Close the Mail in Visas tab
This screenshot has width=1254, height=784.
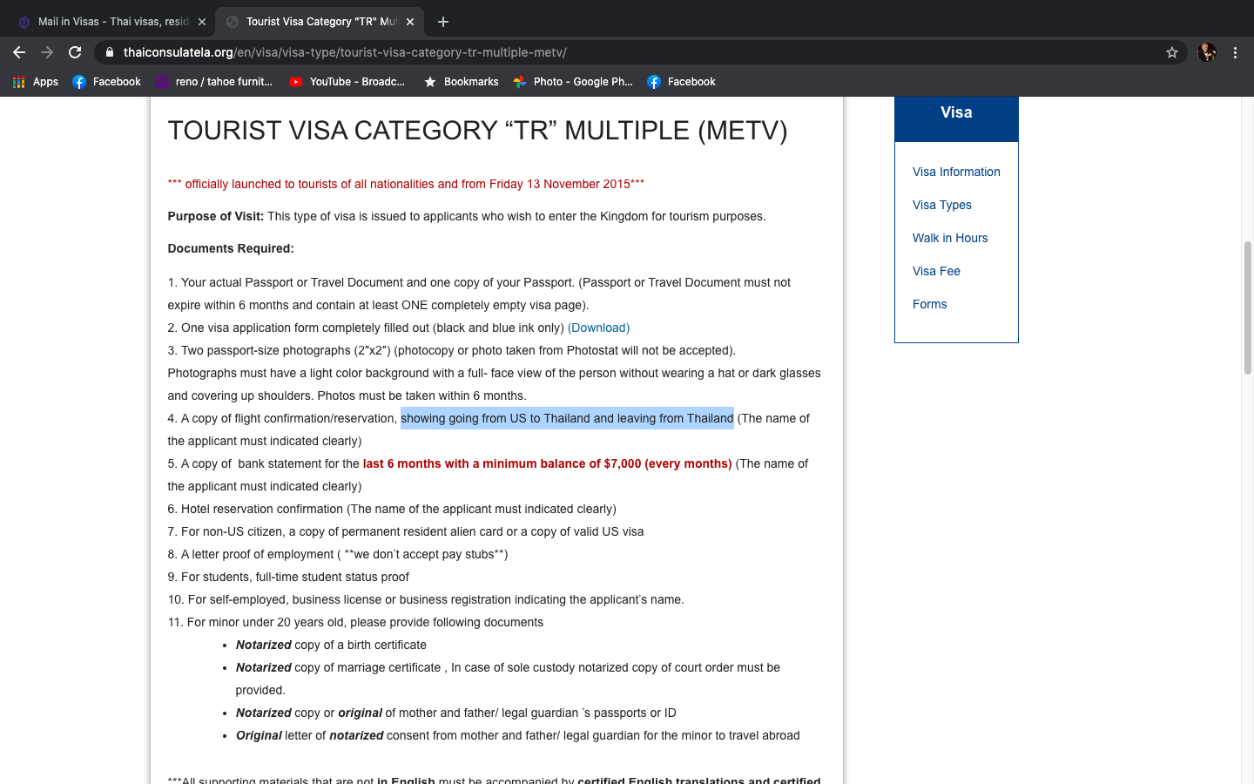tap(201, 22)
